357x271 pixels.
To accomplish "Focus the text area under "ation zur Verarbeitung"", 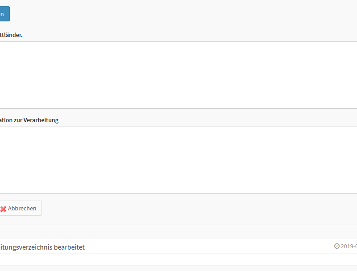I will 178,160.
